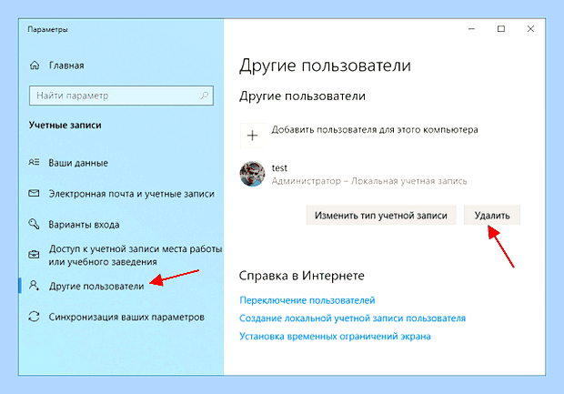The height and width of the screenshot is (394, 564).
Task: Click Добавить пользователя для этого компьютера text
Action: click(375, 129)
